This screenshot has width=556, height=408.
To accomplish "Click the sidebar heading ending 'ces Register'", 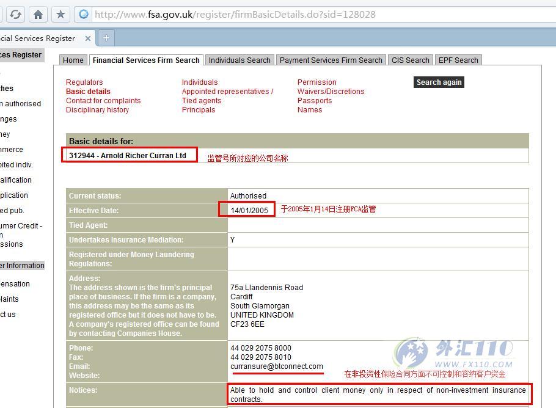I will point(22,55).
